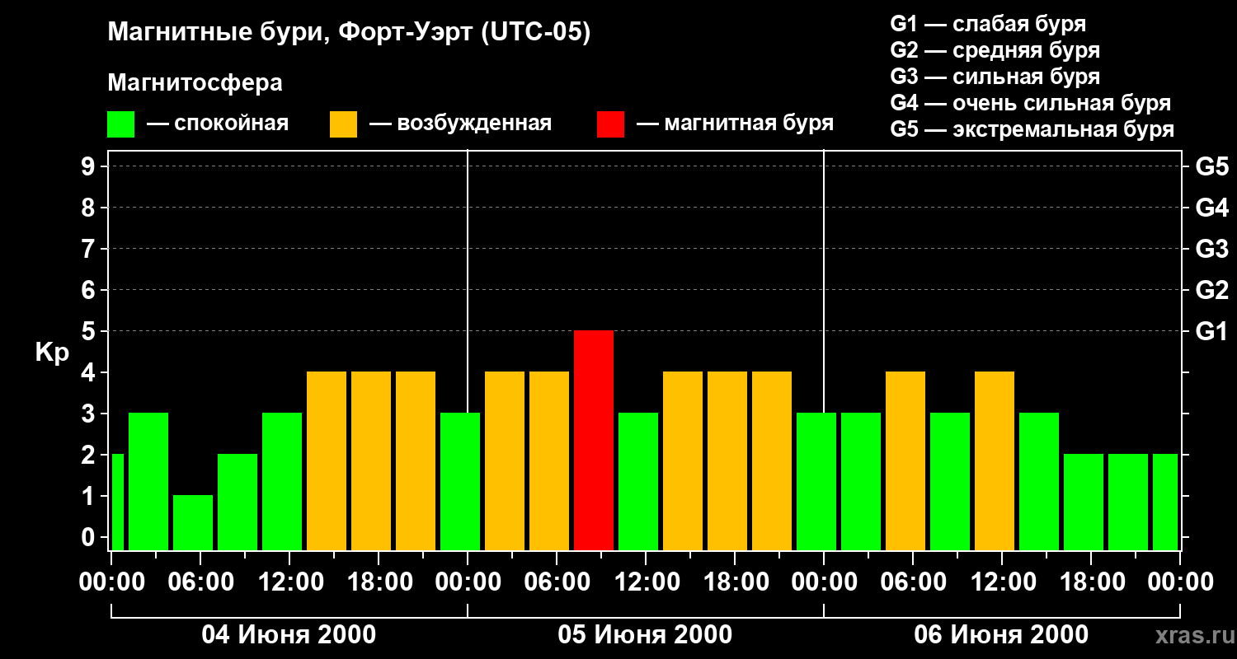Click the green 'спокойная' legend swatch
Screen dimensions: 1237x659
coord(120,124)
